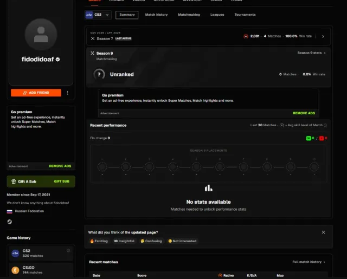Viewport: 347px width, 279px height.
Task: Click the K/D/A column header
Action: tap(252, 275)
